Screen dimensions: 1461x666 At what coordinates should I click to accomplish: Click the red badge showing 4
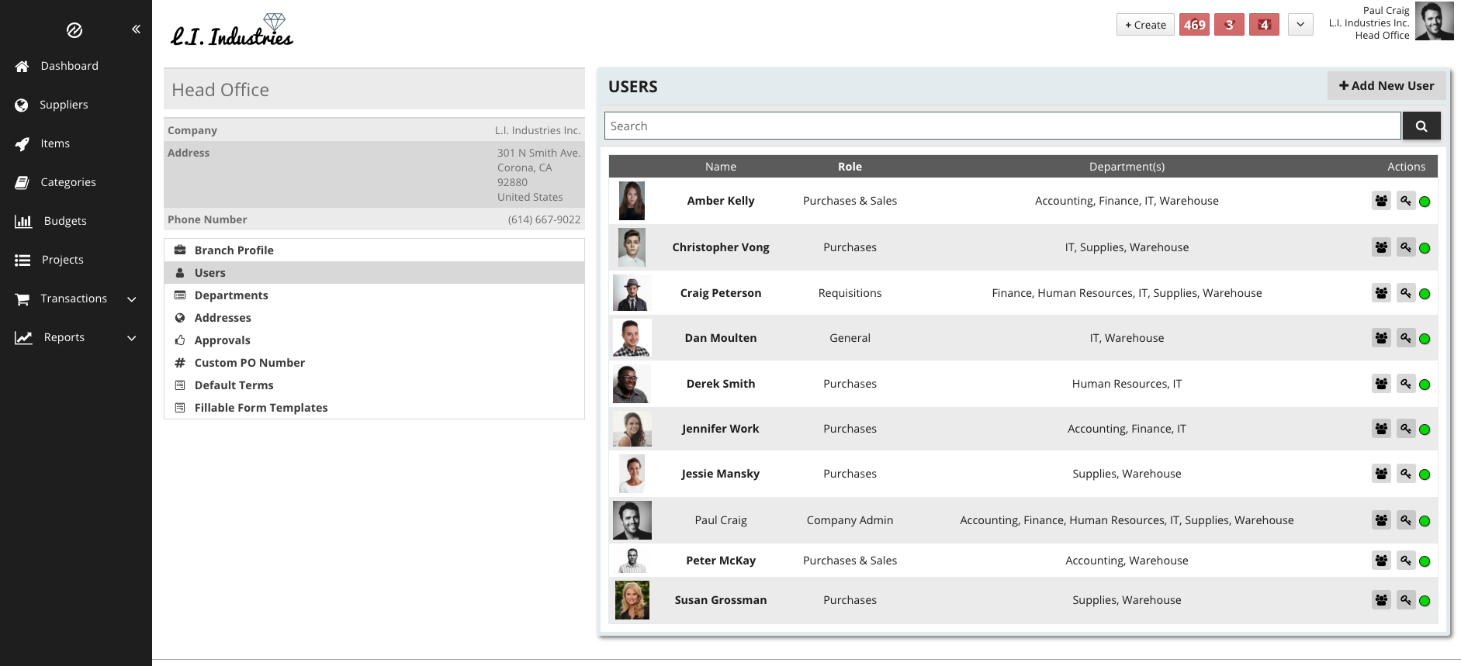coord(1264,25)
